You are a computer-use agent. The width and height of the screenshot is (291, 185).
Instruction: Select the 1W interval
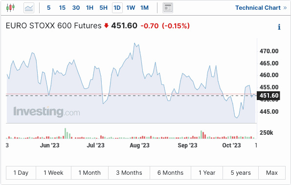tap(131, 8)
